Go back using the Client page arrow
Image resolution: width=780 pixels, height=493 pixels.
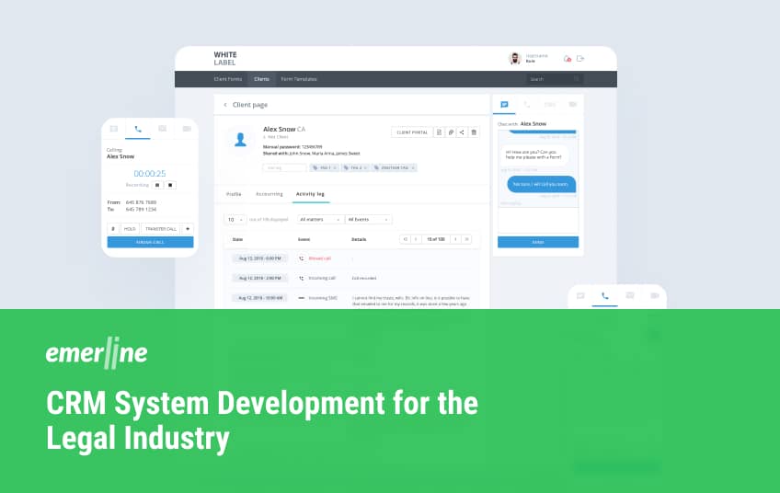[225, 105]
